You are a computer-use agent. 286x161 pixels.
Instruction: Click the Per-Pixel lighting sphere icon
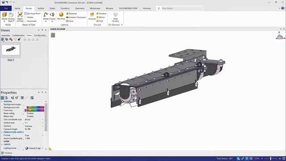[61, 15]
